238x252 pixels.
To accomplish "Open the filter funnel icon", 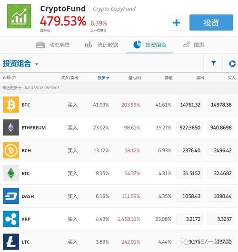I will coord(213,63).
